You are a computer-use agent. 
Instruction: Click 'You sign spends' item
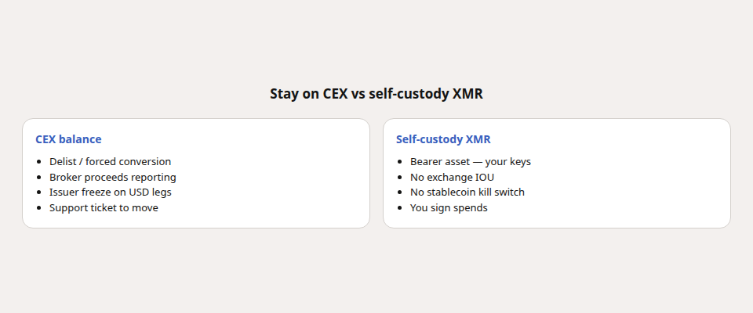point(449,207)
